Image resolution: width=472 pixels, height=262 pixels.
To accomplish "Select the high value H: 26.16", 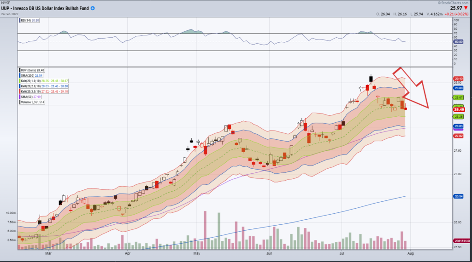I will point(400,14).
